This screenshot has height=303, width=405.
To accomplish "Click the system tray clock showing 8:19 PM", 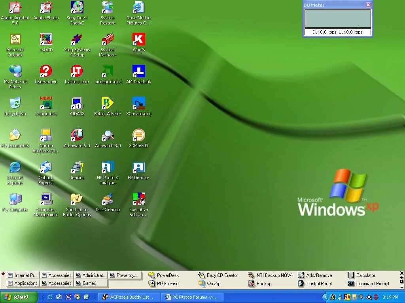I will [390, 297].
